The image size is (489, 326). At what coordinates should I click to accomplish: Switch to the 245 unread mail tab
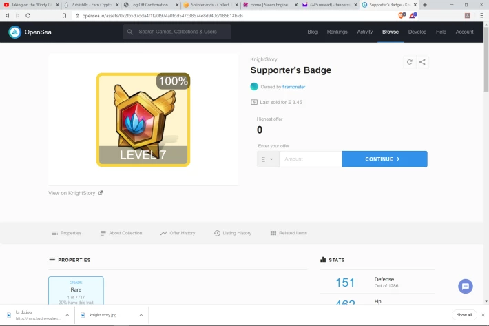[x=330, y=5]
